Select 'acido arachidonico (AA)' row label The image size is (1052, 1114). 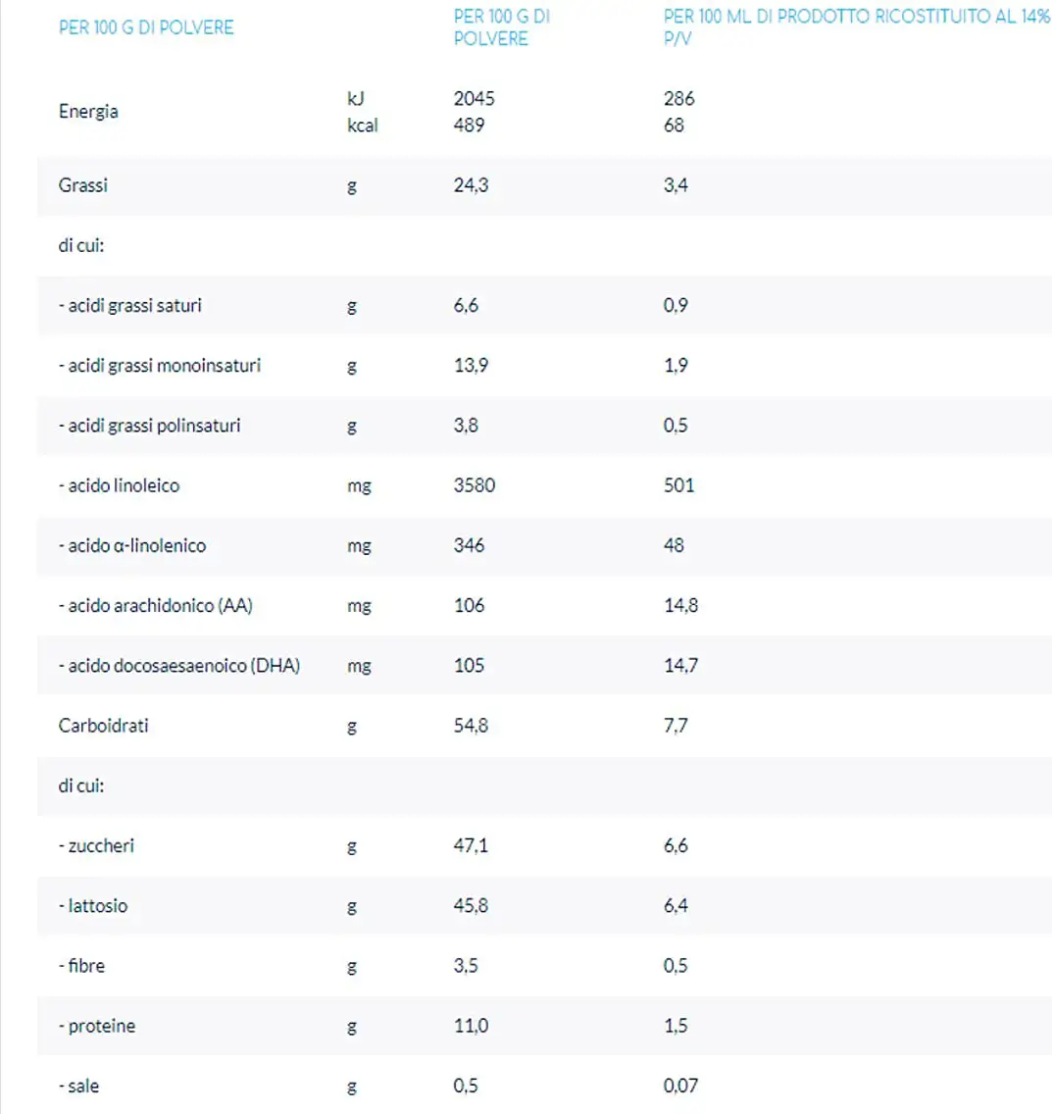tap(155, 606)
